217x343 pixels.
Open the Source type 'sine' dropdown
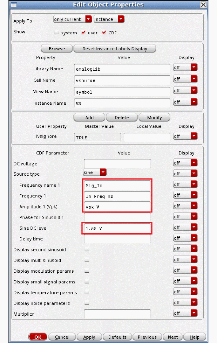(x=95, y=172)
